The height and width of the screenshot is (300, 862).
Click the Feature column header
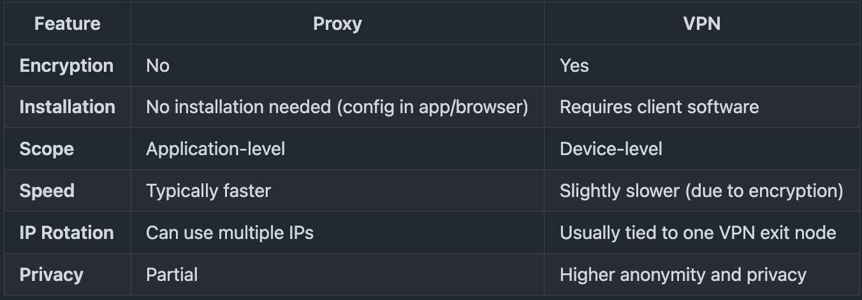[67, 24]
